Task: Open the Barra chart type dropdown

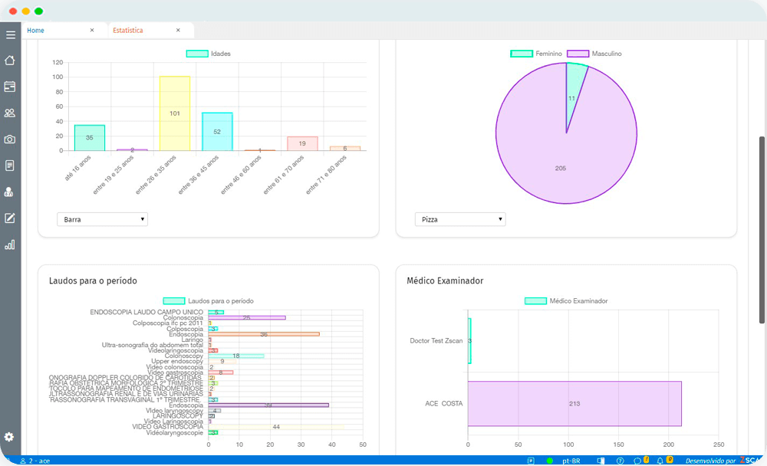Action: click(102, 219)
